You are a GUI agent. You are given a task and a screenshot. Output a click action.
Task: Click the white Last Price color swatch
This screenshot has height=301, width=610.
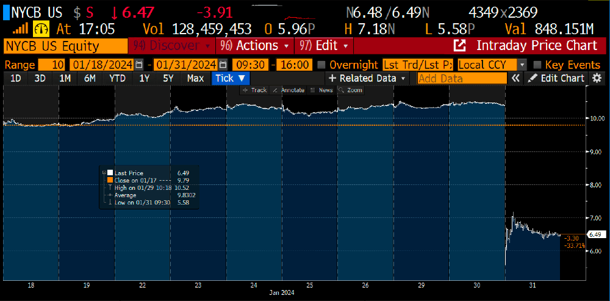pos(110,173)
